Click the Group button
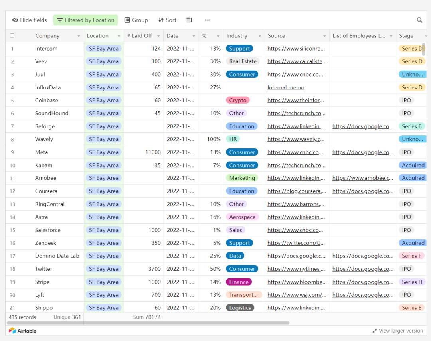431x341 pixels. 136,20
